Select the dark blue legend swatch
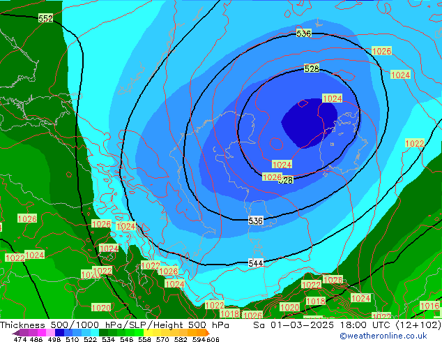Image resolution: width=442 pixels, height=342 pixels. [59, 332]
